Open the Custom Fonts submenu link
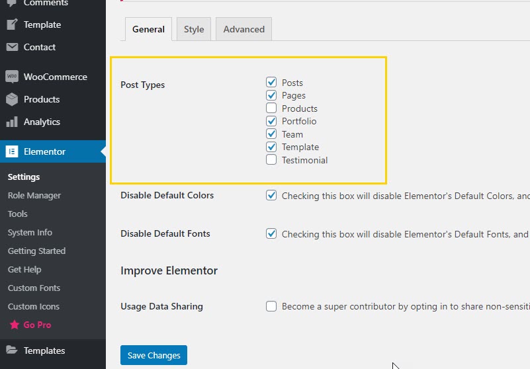 click(x=34, y=288)
